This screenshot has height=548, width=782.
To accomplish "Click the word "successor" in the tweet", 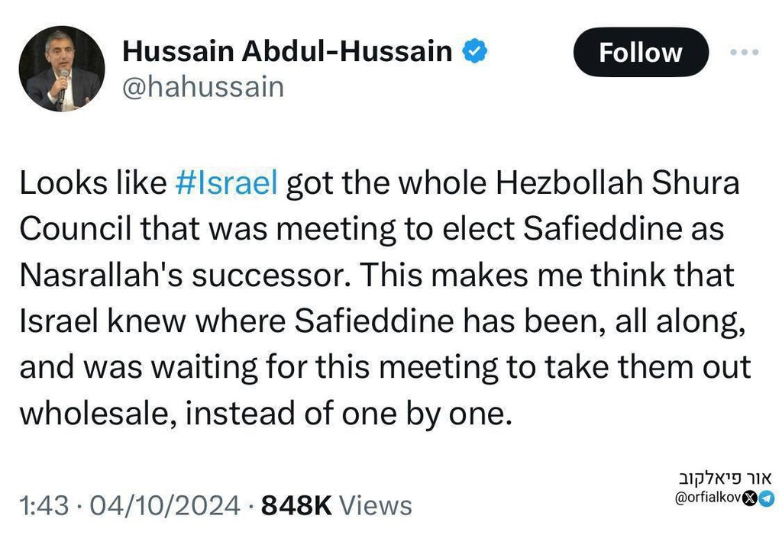I will (267, 275).
